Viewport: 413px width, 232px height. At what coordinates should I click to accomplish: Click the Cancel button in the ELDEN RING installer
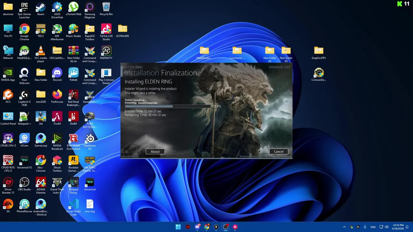[x=278, y=151]
